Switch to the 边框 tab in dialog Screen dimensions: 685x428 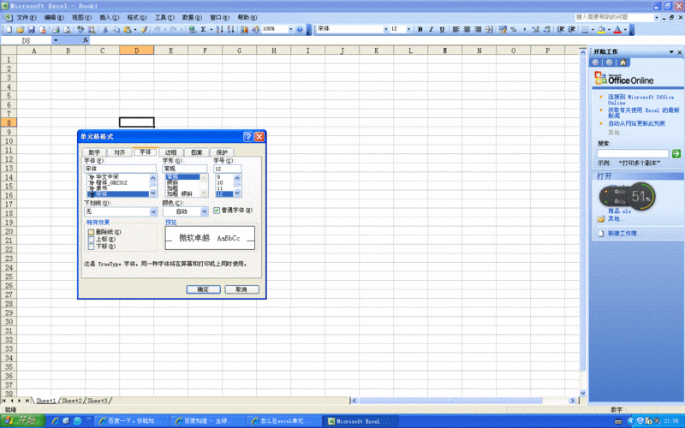(170, 152)
